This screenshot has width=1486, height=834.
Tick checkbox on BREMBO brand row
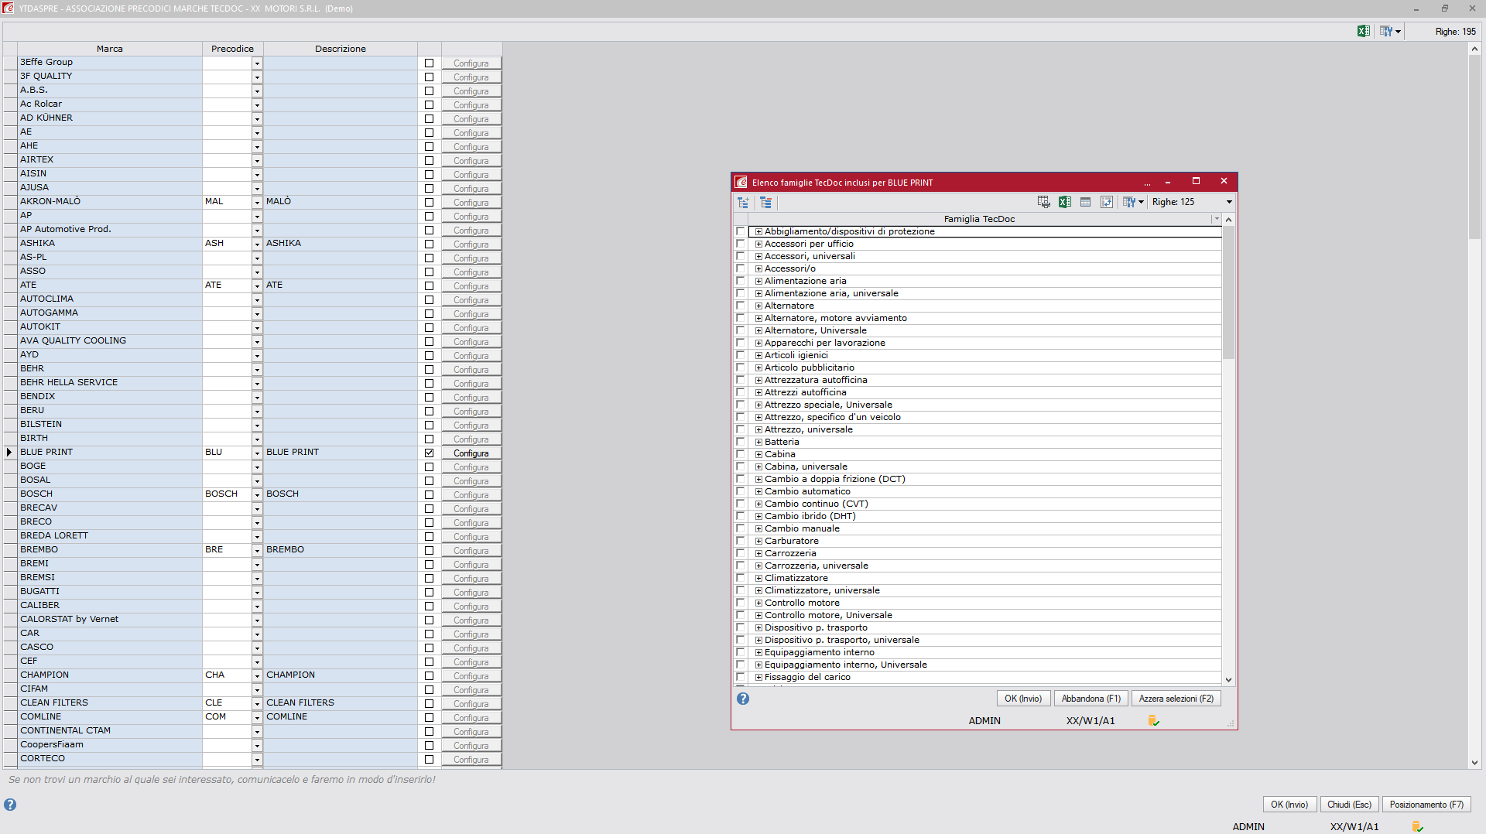coord(429,550)
